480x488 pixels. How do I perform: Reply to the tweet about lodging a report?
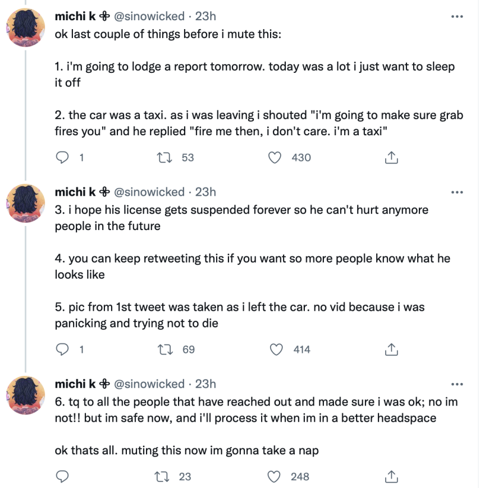coord(62,158)
